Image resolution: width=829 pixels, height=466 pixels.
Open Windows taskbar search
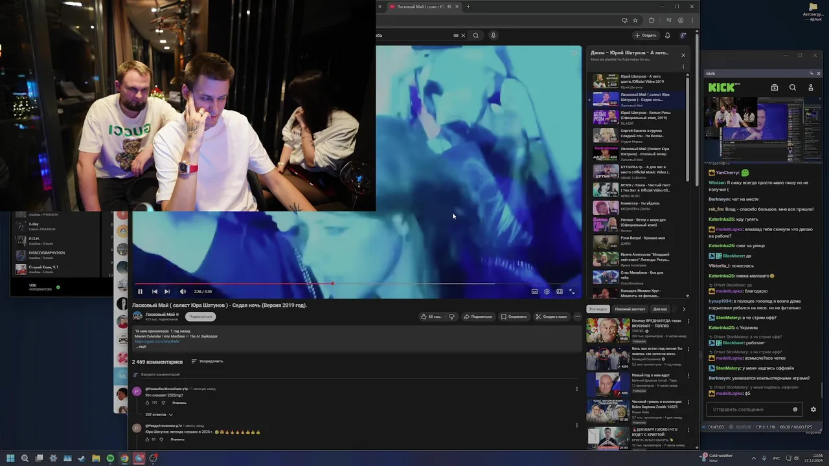25,458
